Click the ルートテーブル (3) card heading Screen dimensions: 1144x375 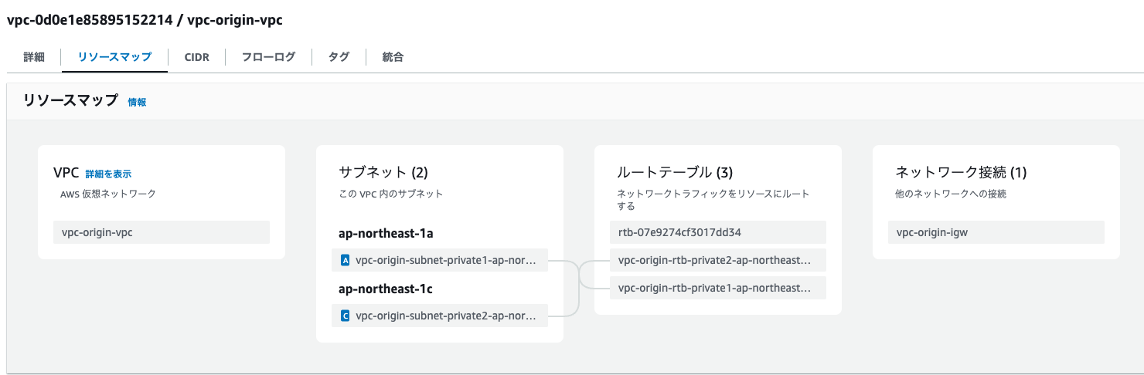674,172
